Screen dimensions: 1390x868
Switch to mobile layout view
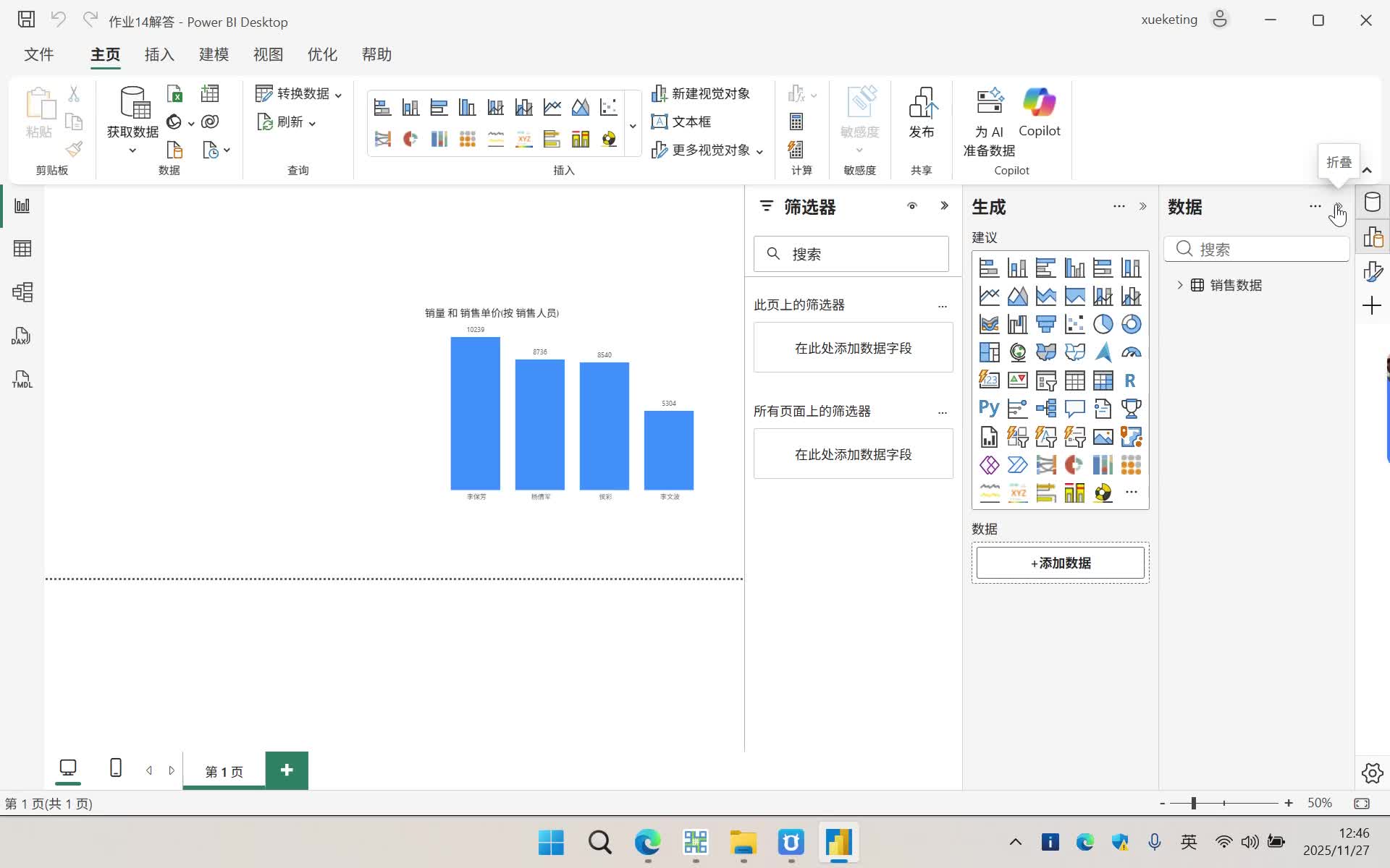point(115,768)
